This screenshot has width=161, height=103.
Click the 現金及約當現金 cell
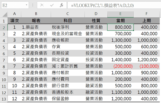coord(68,34)
